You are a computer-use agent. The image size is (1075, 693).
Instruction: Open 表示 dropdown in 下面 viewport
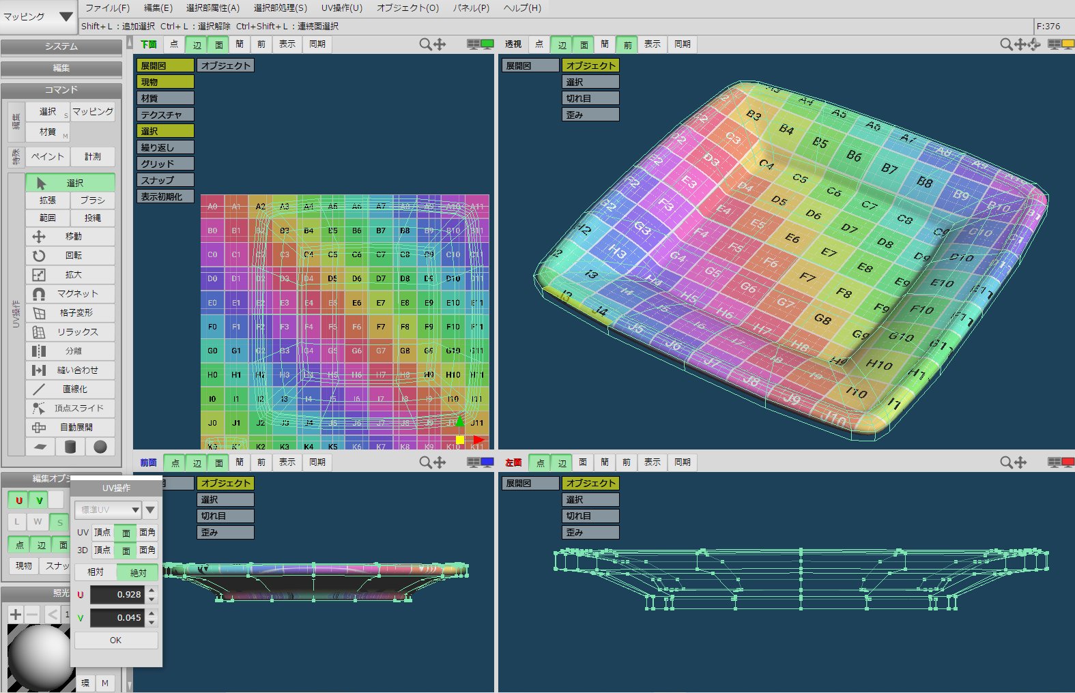tap(287, 44)
